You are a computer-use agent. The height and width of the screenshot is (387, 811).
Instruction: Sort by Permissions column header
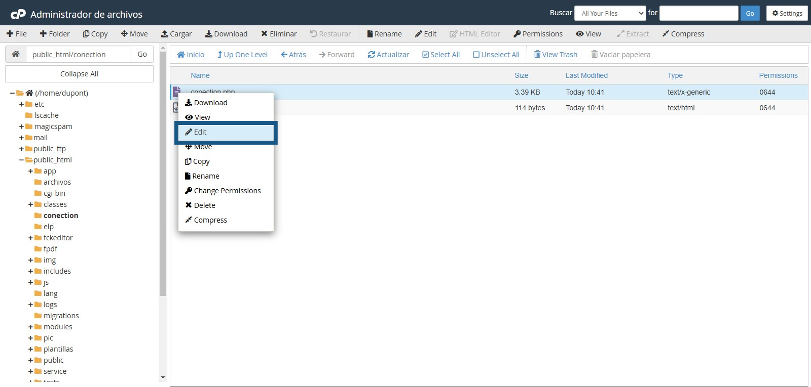778,75
